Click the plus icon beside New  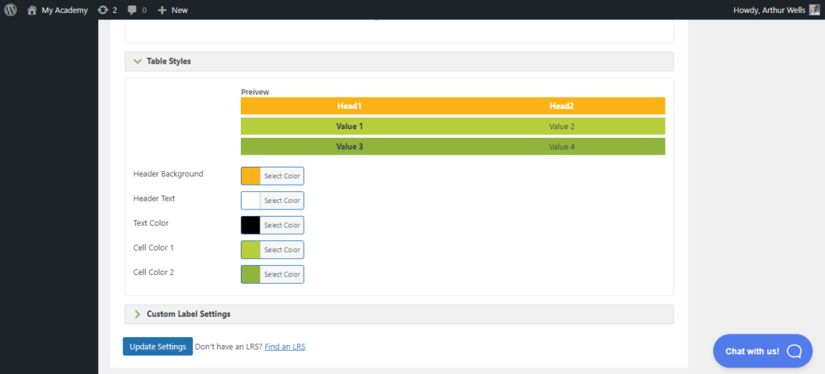[162, 10]
